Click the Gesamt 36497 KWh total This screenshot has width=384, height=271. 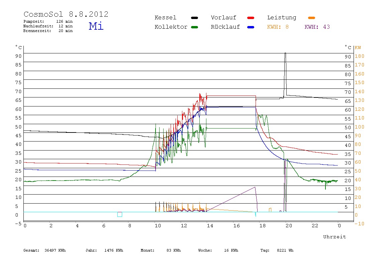tap(44, 250)
